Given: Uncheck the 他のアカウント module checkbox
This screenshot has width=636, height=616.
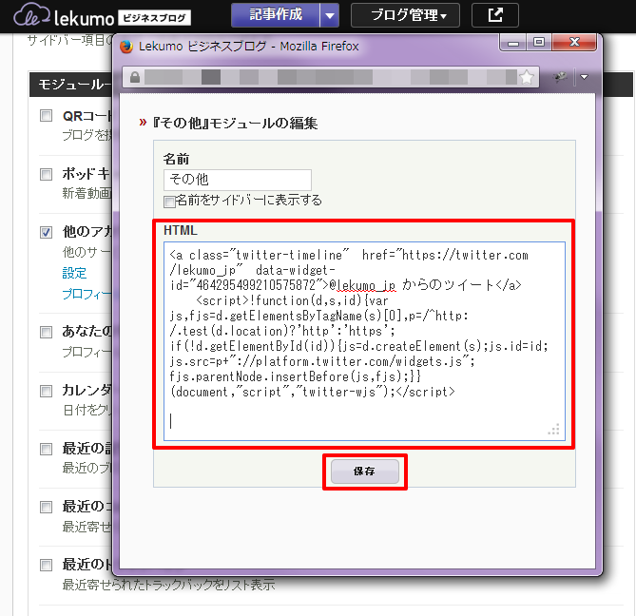Looking at the screenshot, I should (46, 232).
